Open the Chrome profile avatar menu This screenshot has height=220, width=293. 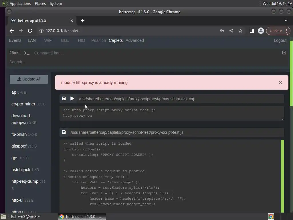pyautogui.click(x=261, y=31)
